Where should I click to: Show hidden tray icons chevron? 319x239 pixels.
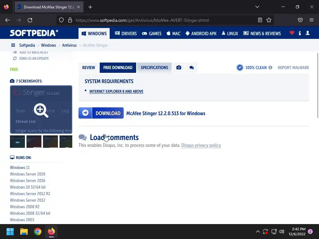click(x=258, y=232)
